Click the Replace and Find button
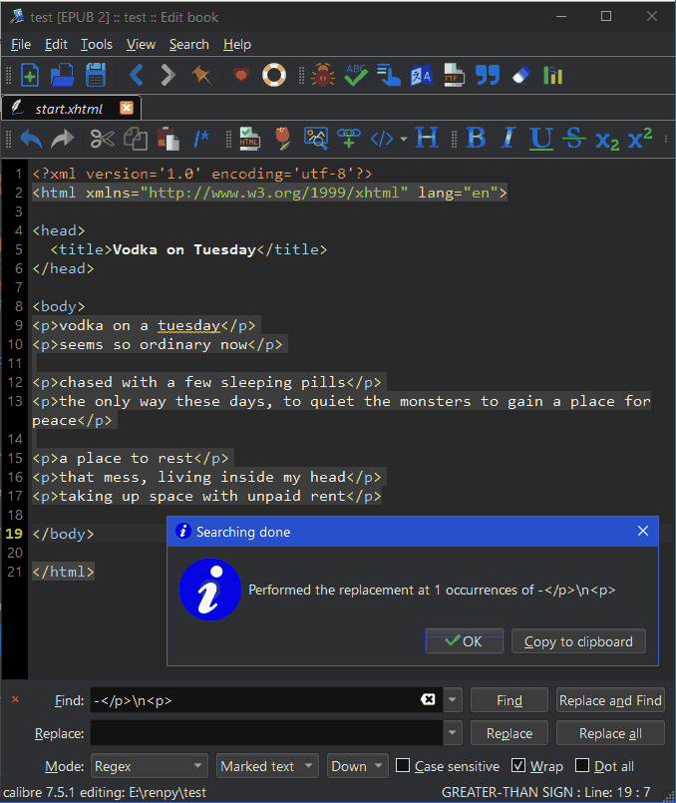This screenshot has height=803, width=676. [x=610, y=700]
